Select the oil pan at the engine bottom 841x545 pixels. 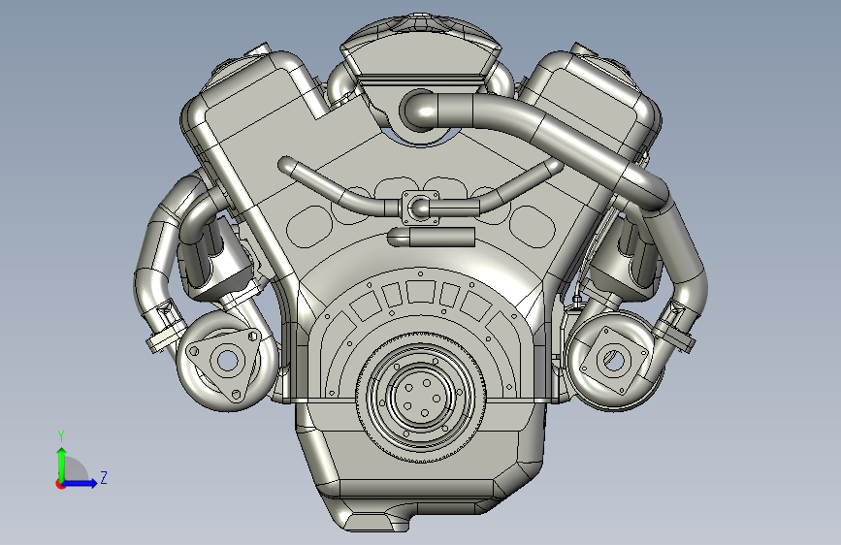[421, 466]
